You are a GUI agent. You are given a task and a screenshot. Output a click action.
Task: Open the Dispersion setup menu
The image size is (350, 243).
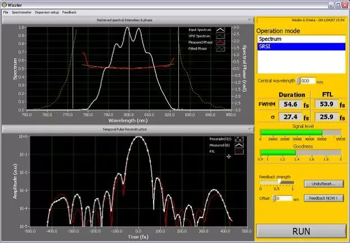pyautogui.click(x=47, y=12)
